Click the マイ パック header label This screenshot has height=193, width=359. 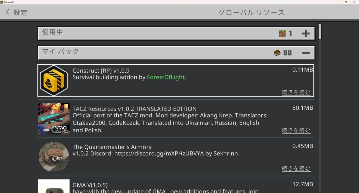(61, 51)
